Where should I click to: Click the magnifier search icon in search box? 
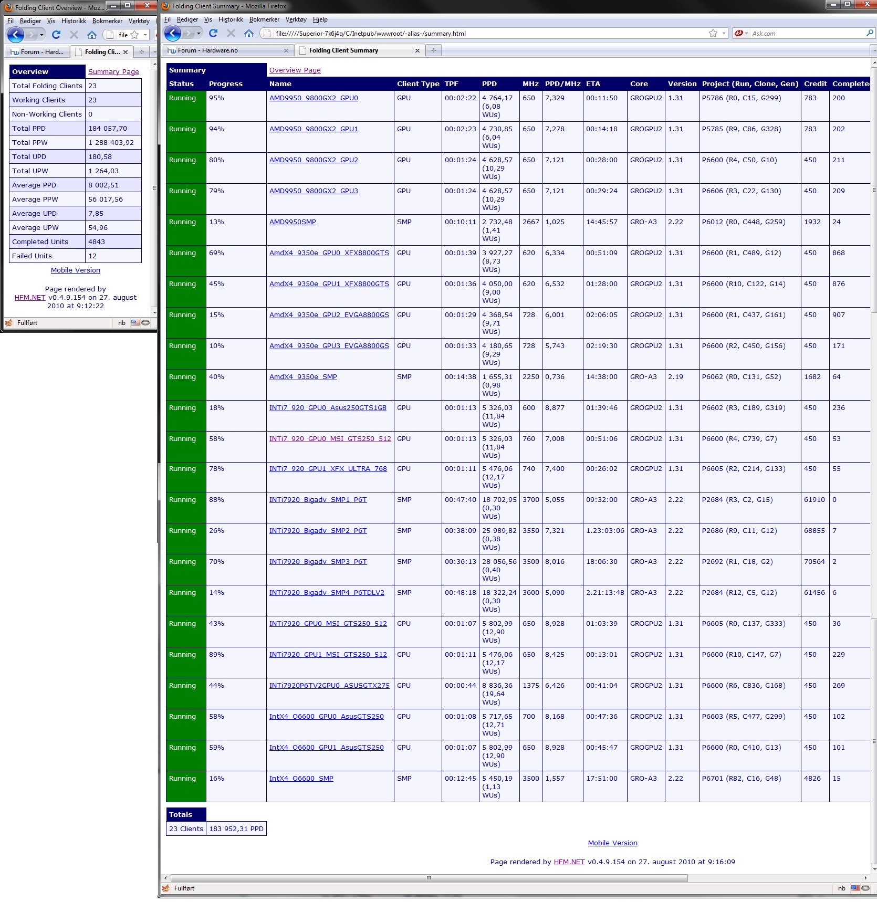pos(869,33)
